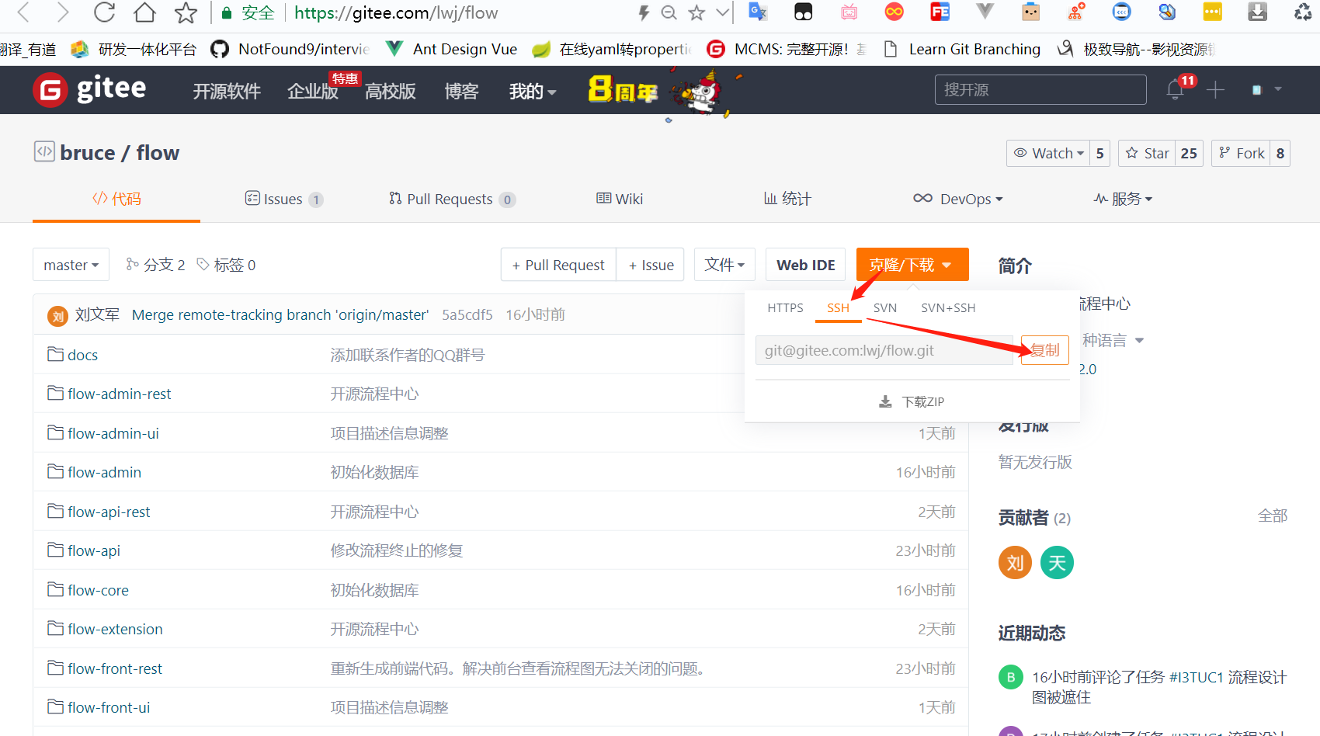Expand the DevOps menu
The image size is (1320, 736).
click(x=958, y=199)
